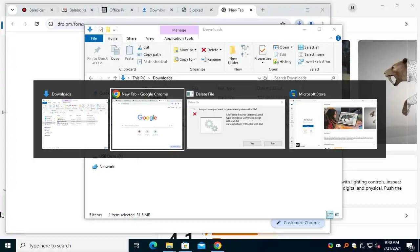Viewport: 420px width, 252px height.
Task: Open the Application Tools ribbon tab
Action: click(179, 38)
